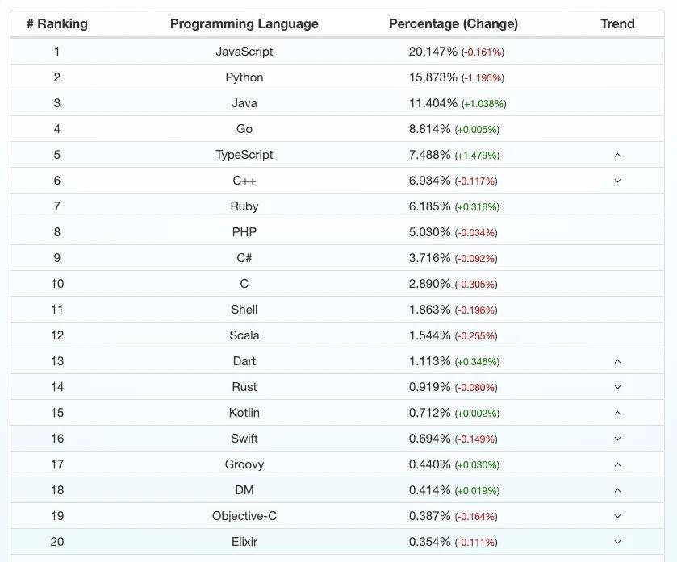This screenshot has width=677, height=562.
Task: Select the JavaScript language row
Action: 244,52
